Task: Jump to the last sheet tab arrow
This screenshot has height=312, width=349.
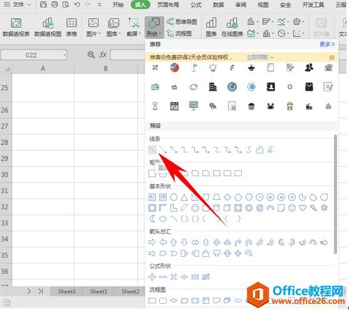Action: pyautogui.click(x=40, y=291)
